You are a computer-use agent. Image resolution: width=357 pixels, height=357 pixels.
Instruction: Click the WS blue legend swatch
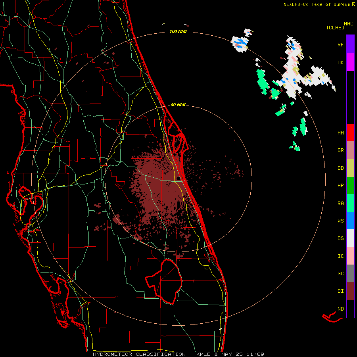click(350, 221)
